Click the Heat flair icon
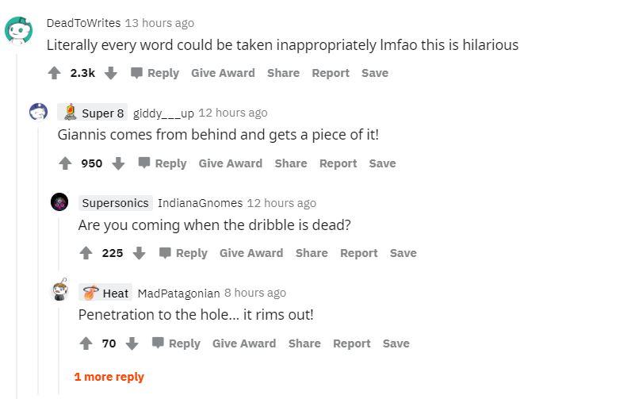The image size is (627, 399). tap(91, 293)
